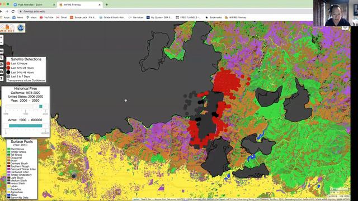Viewport: 358px width, 201px height.
Task: Click the Zoom webcam video thumbnail
Action: pyautogui.click(x=336, y=13)
